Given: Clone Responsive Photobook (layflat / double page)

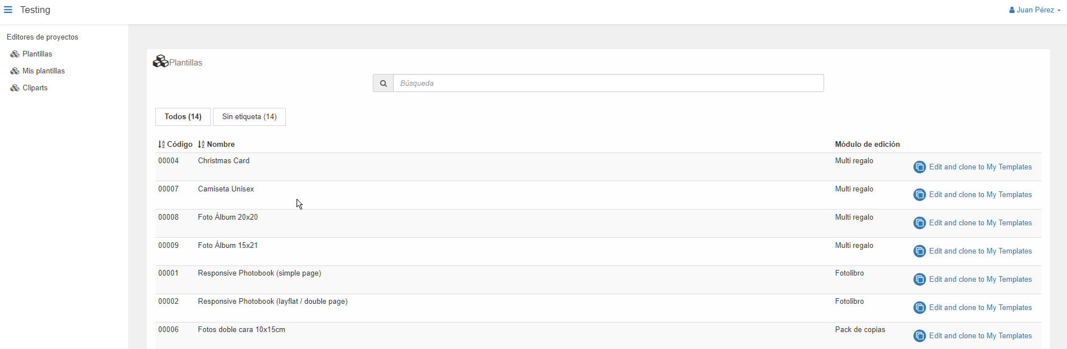Looking at the screenshot, I should (973, 308).
